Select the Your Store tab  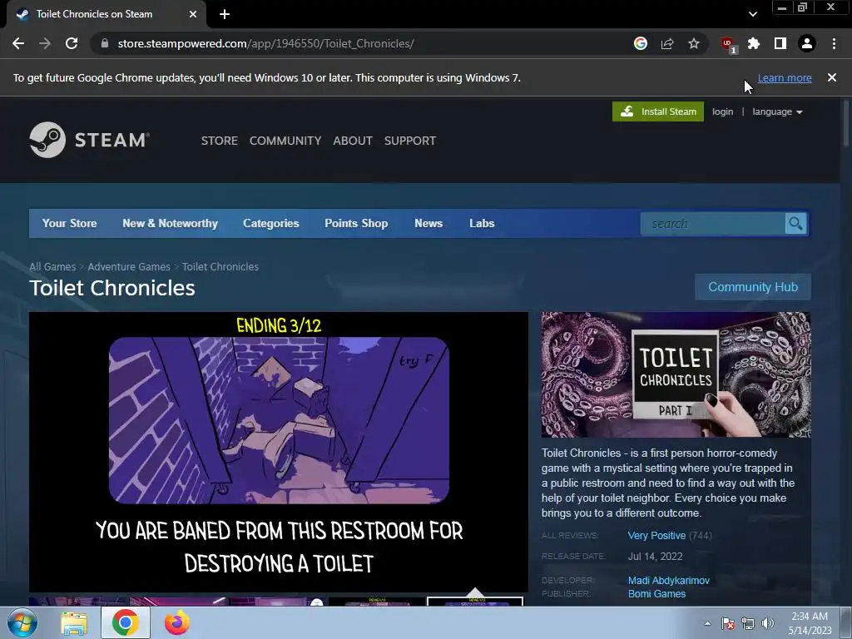click(x=70, y=223)
